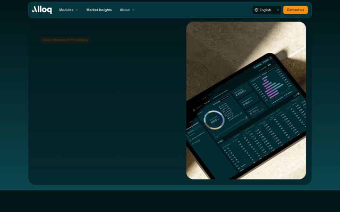Click the globe language icon
The image size is (340, 212).
coord(256,10)
